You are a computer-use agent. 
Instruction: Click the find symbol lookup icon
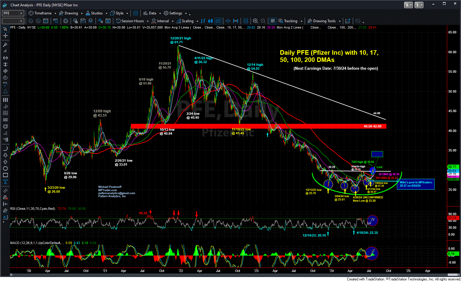(x=56, y=21)
